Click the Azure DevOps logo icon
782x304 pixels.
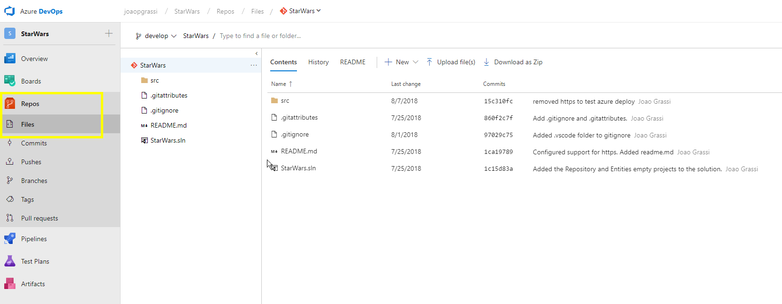(x=9, y=11)
